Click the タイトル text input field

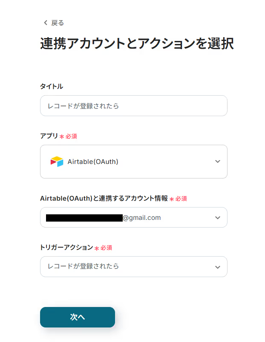tap(133, 105)
